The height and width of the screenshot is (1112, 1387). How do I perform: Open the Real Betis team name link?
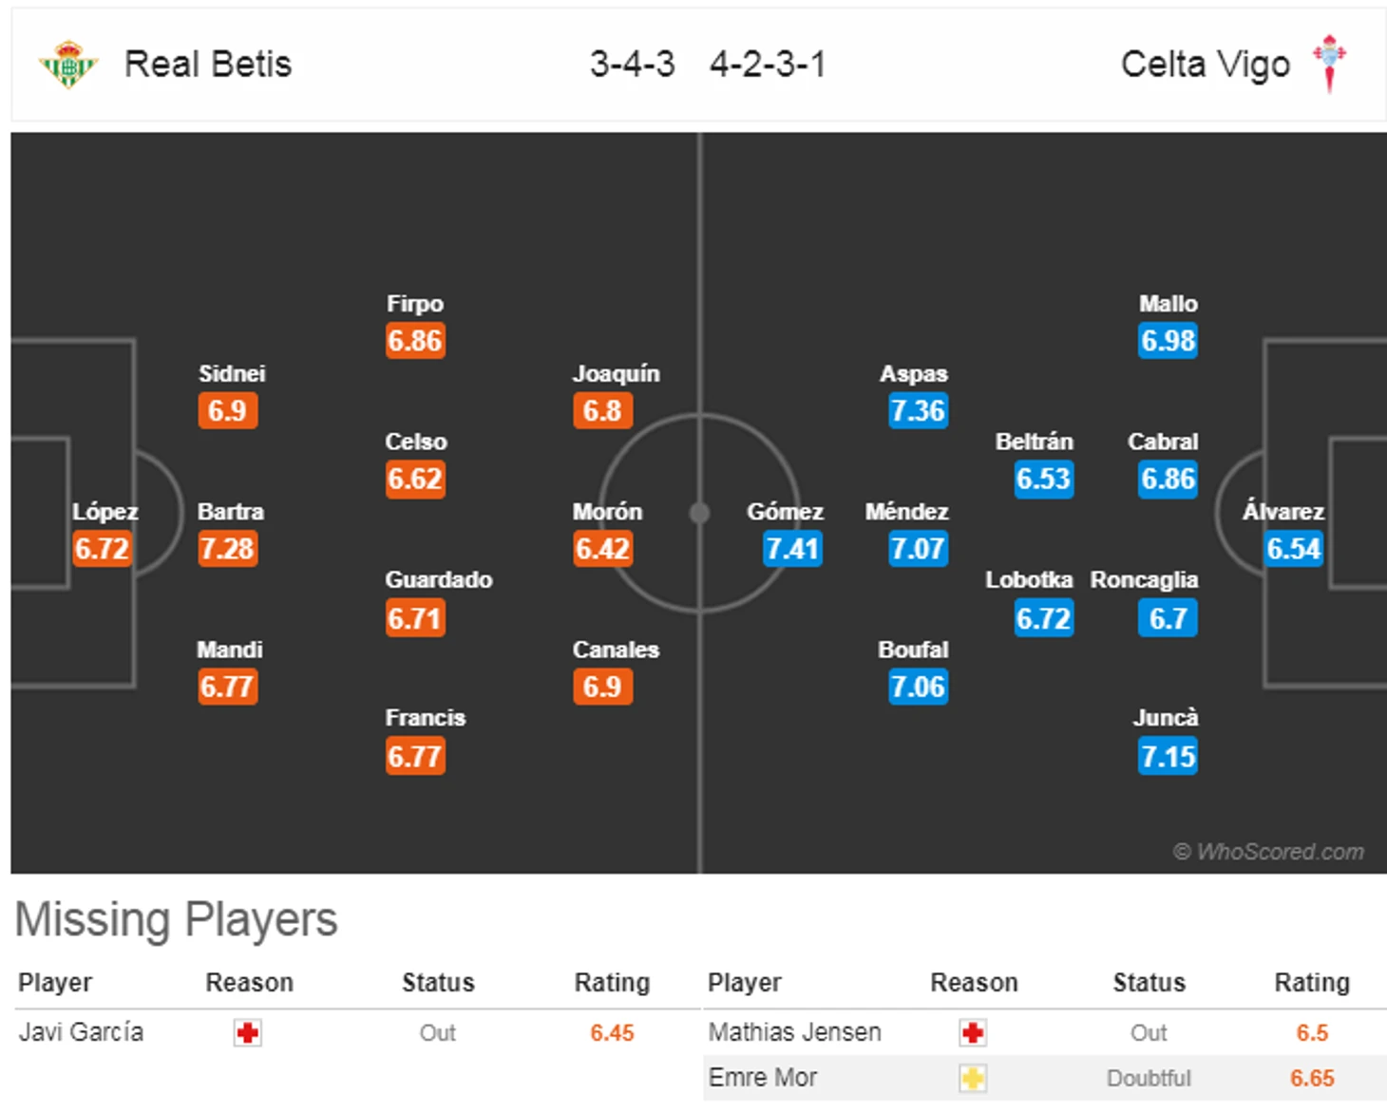pos(208,65)
